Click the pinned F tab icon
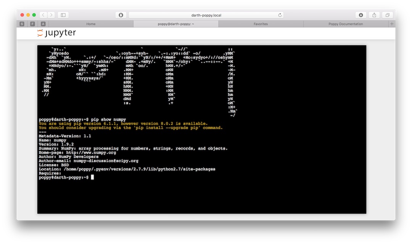This screenshot has height=244, width=412. [x=32, y=24]
